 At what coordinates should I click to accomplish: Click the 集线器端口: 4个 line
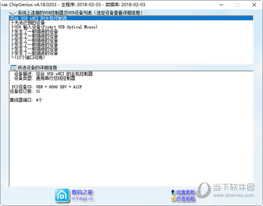[x=26, y=100]
